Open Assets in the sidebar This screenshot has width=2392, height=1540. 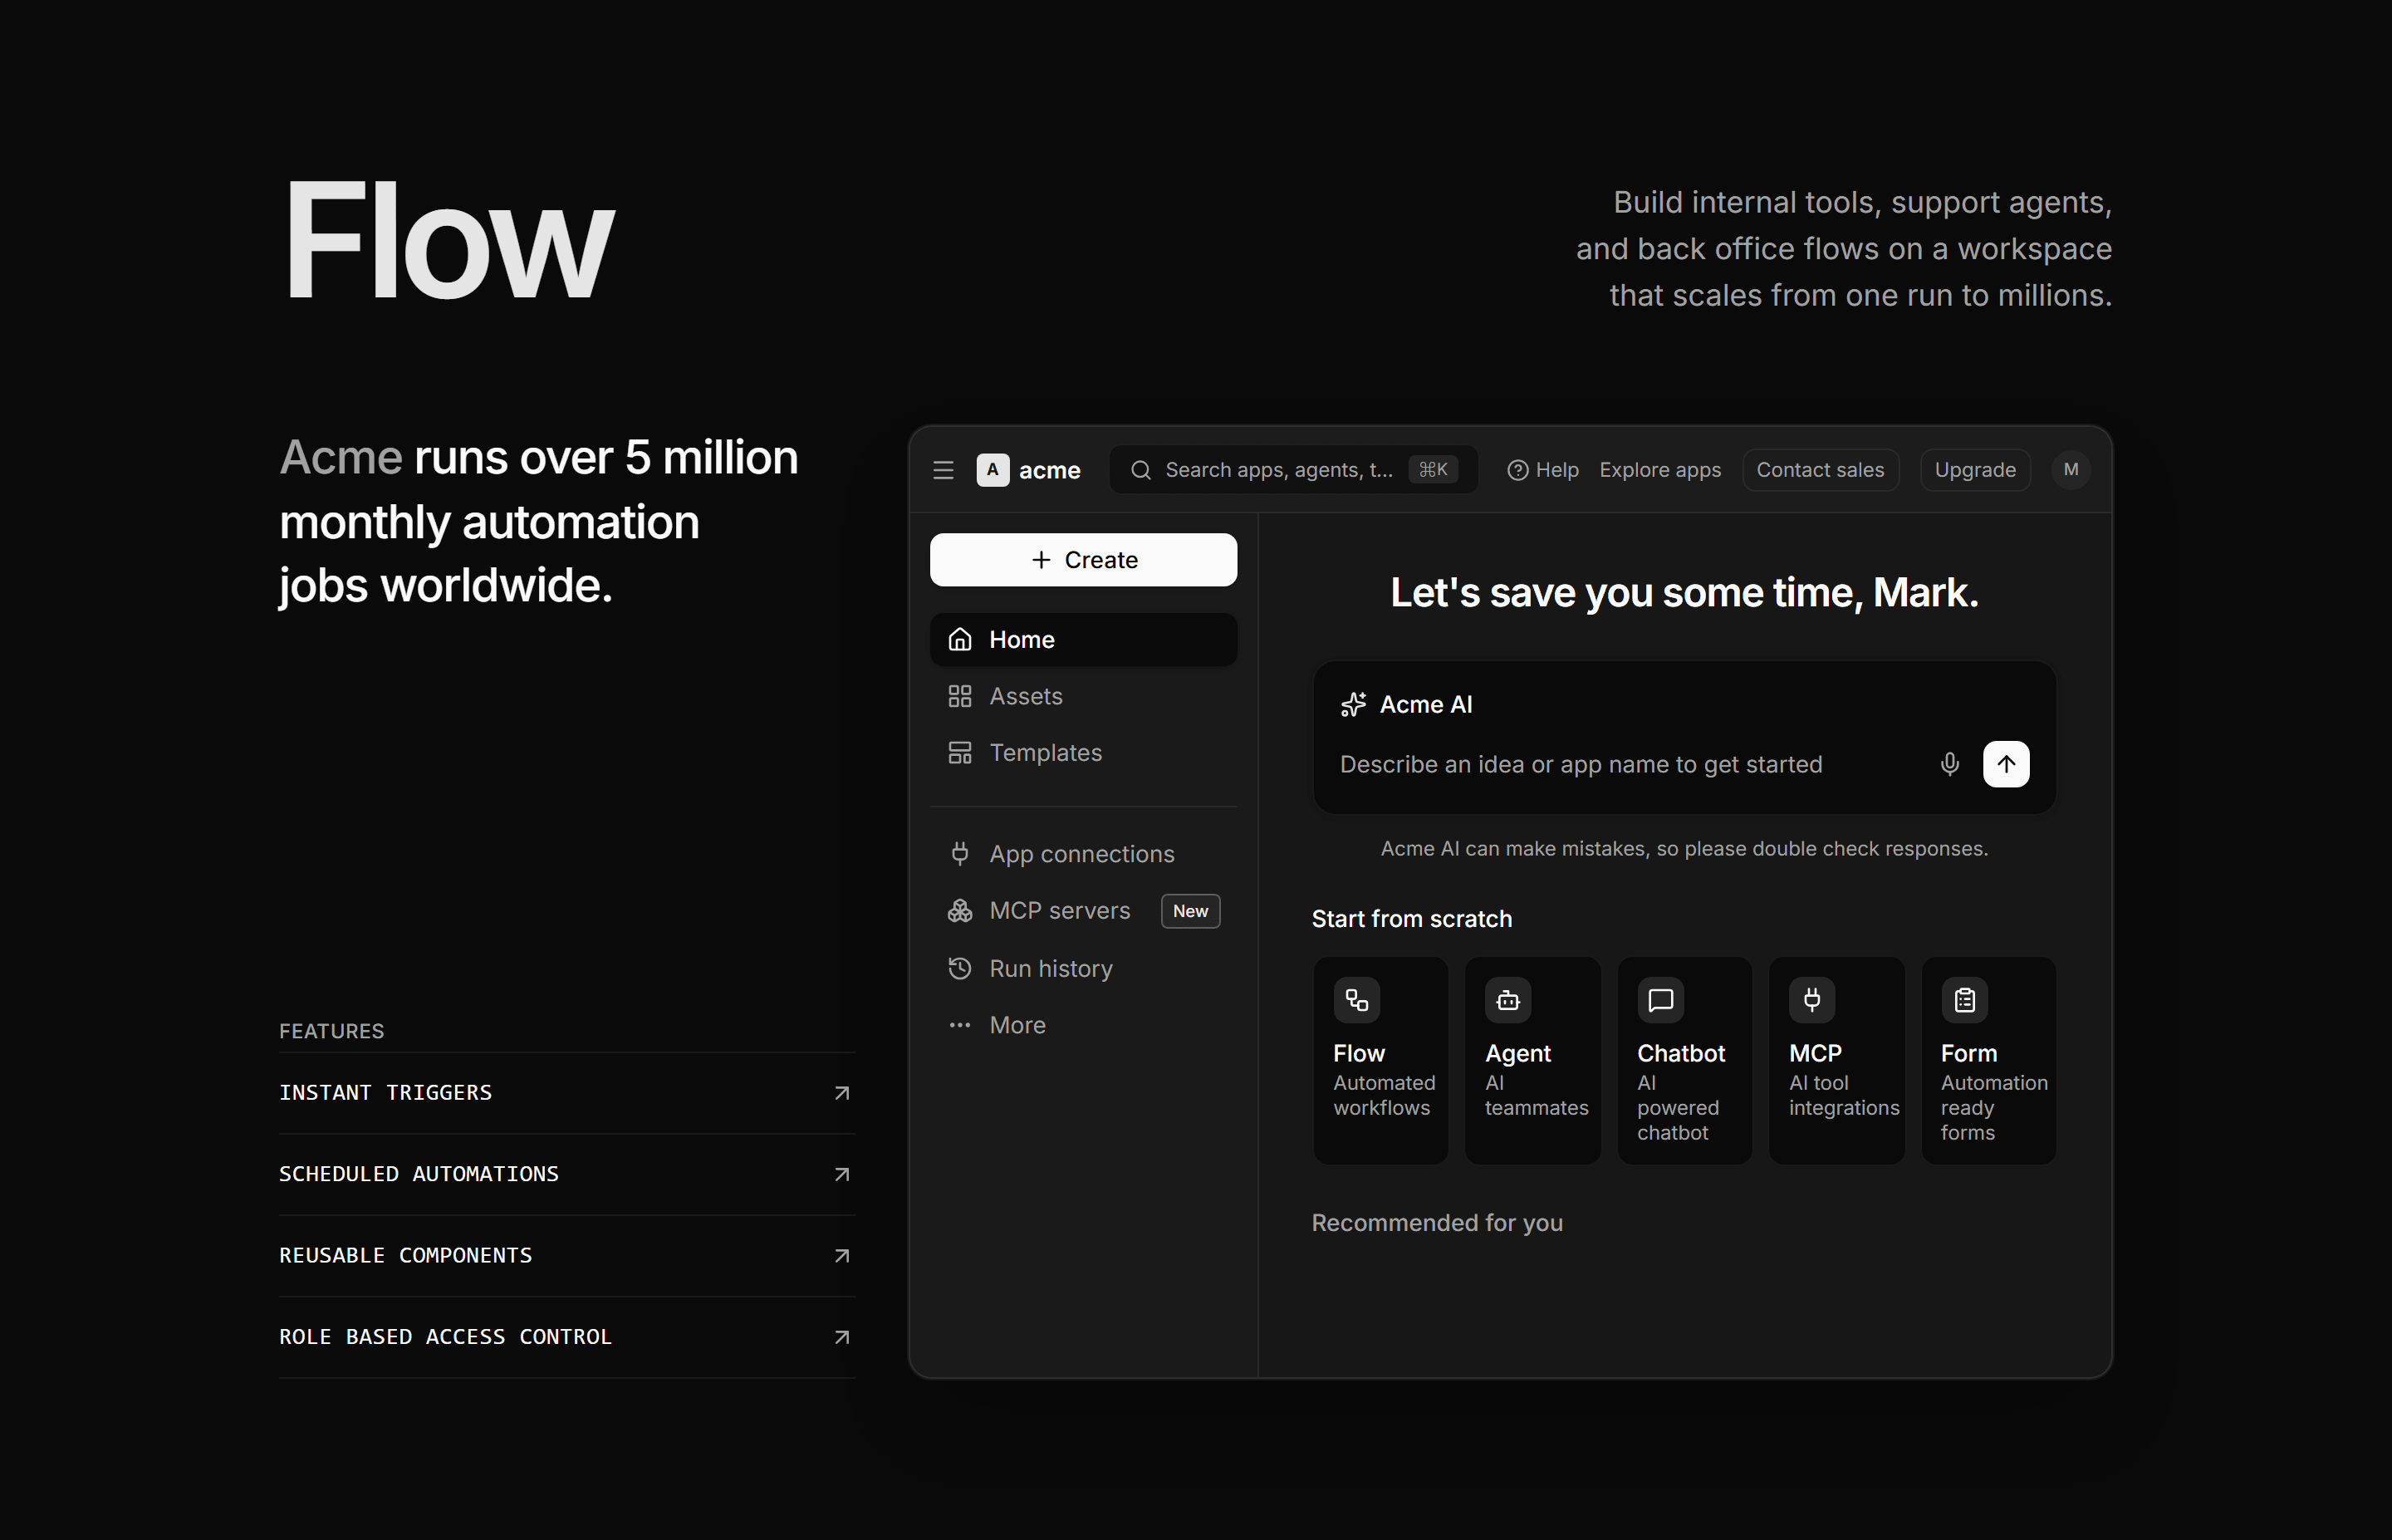coord(1084,696)
